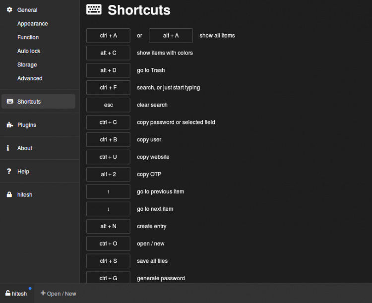The image size is (372, 303).
Task: Select Auto lock in the sidebar
Action: (x=29, y=51)
